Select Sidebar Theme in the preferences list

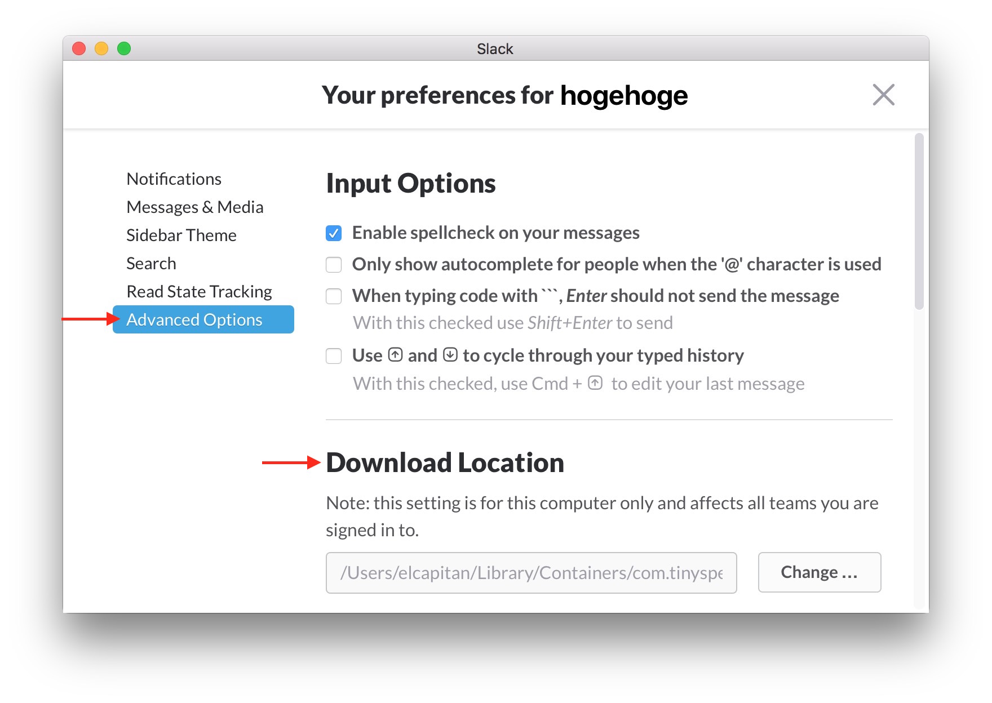coord(181,235)
